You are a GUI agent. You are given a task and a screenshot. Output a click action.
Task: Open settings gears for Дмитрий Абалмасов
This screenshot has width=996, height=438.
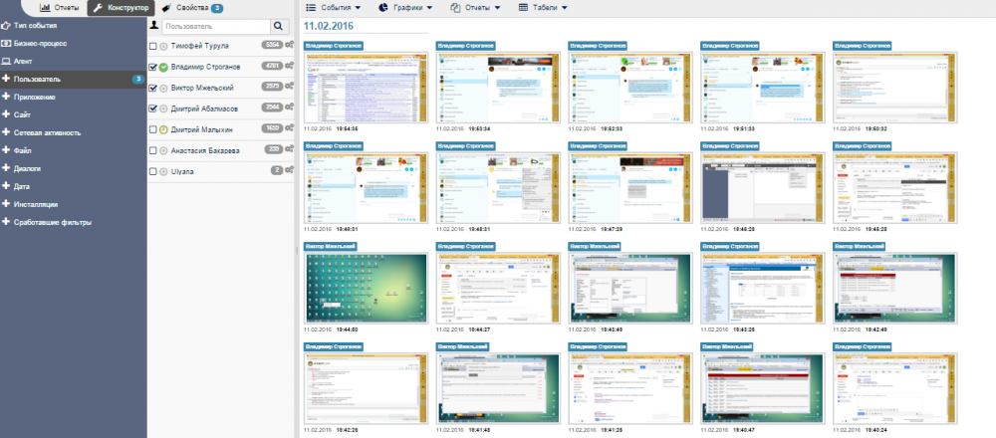pos(290,108)
